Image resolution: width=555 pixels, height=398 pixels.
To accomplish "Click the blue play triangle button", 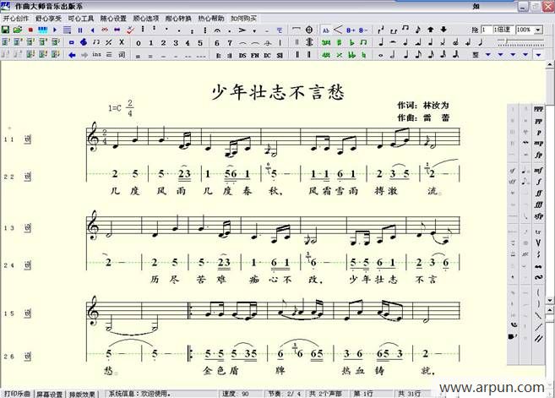I will point(56,30).
